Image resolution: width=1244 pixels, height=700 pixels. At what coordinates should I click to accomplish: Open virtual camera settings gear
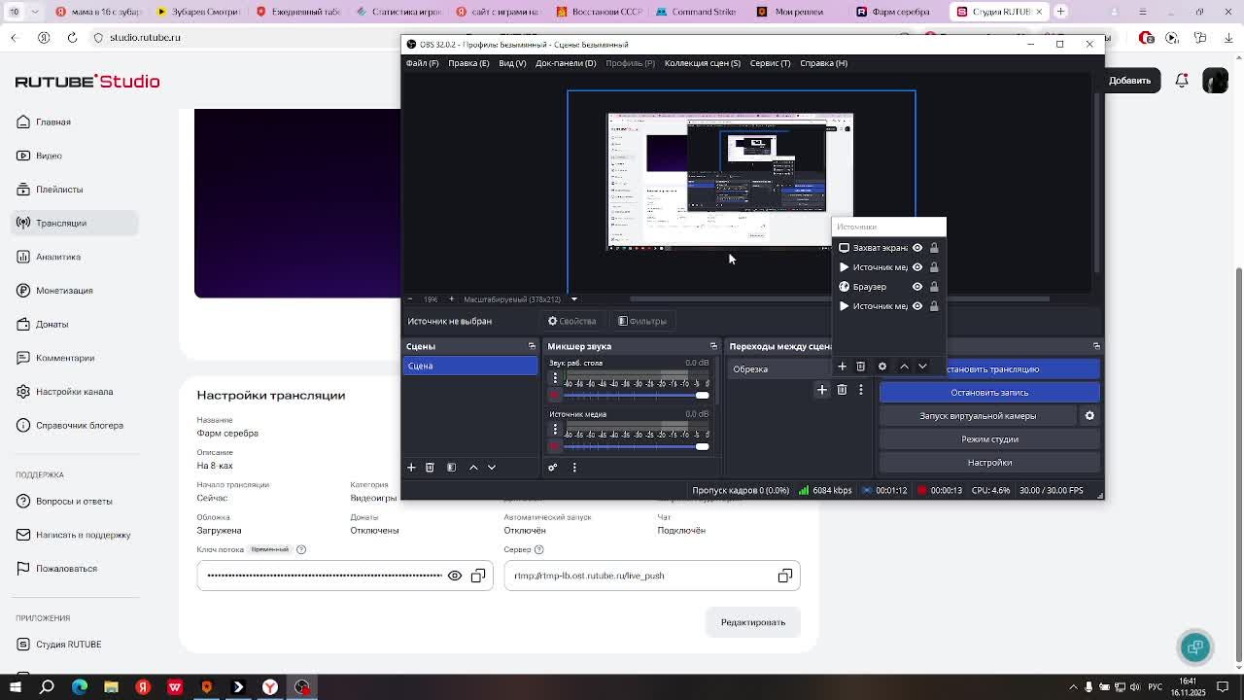pyautogui.click(x=1089, y=416)
